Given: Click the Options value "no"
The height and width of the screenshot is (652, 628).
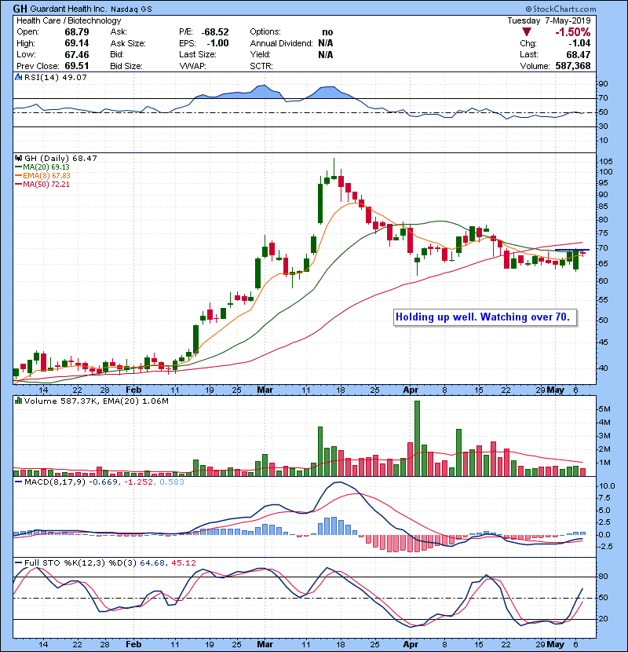Looking at the screenshot, I should 327,32.
